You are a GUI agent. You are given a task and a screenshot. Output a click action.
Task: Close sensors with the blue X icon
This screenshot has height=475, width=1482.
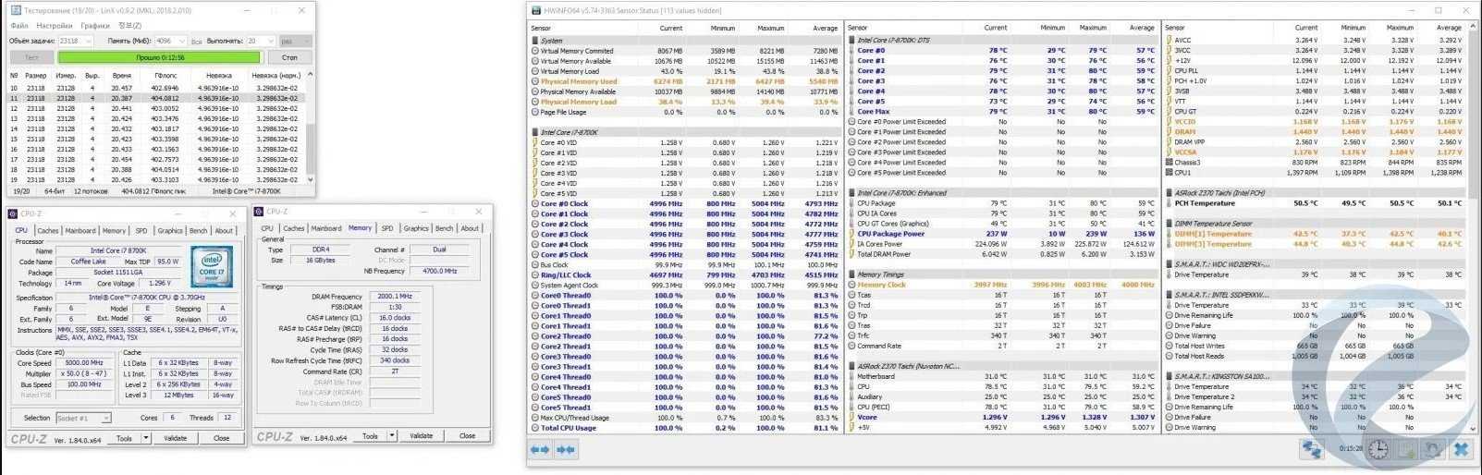point(1461,449)
